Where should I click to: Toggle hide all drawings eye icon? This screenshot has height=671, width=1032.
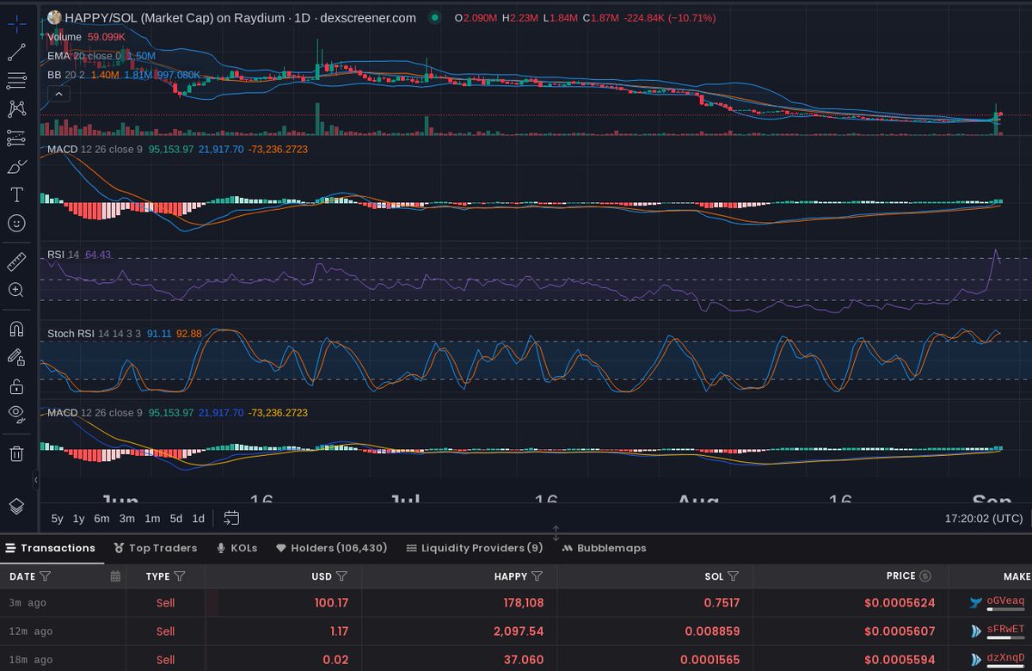click(16, 414)
